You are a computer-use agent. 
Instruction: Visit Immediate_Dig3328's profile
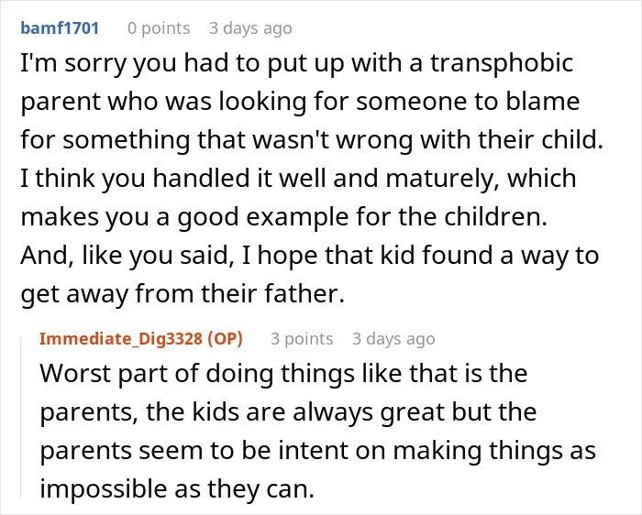pyautogui.click(x=121, y=339)
